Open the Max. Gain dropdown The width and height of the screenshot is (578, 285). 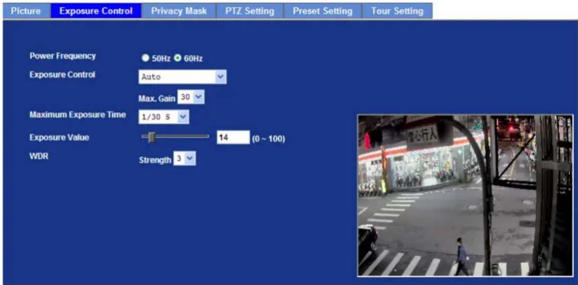tap(190, 97)
